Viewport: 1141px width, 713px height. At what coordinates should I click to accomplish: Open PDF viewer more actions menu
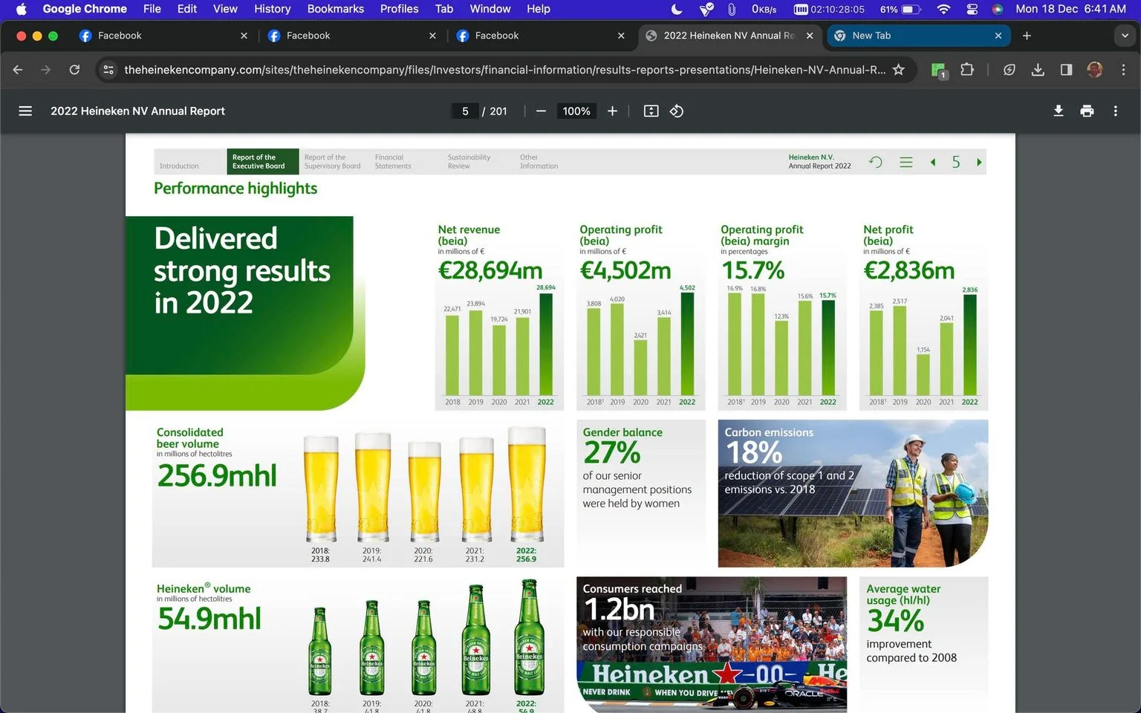click(x=1115, y=111)
